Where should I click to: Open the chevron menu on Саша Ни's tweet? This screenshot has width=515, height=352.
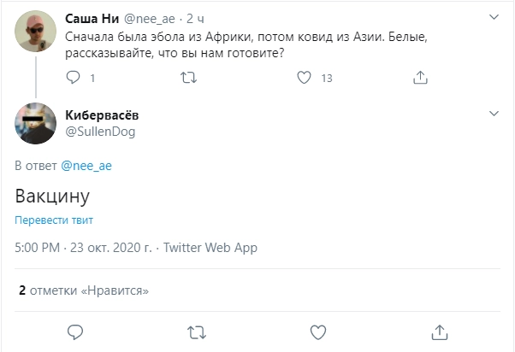pyautogui.click(x=494, y=16)
